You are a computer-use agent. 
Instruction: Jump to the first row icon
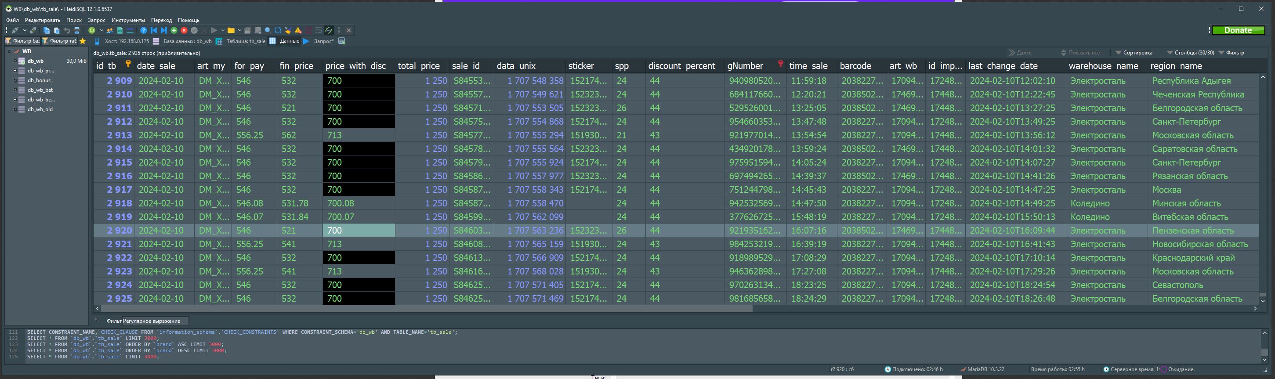[154, 30]
